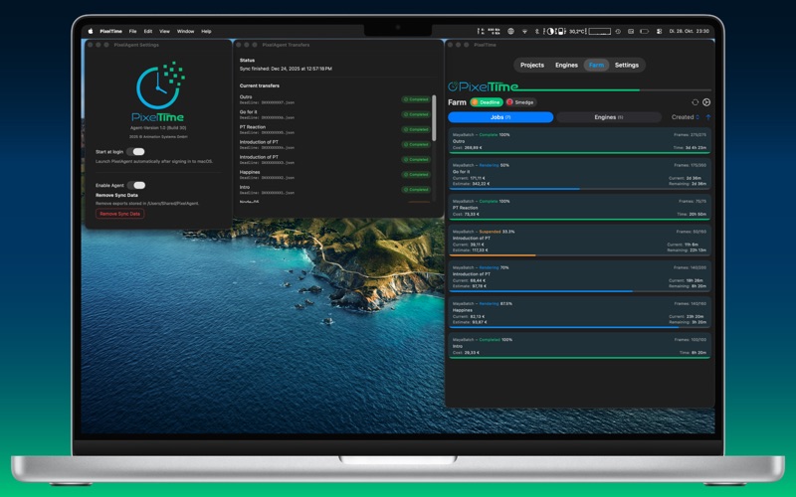Open the Apple menu
Image resolution: width=796 pixels, height=497 pixels.
(91, 32)
